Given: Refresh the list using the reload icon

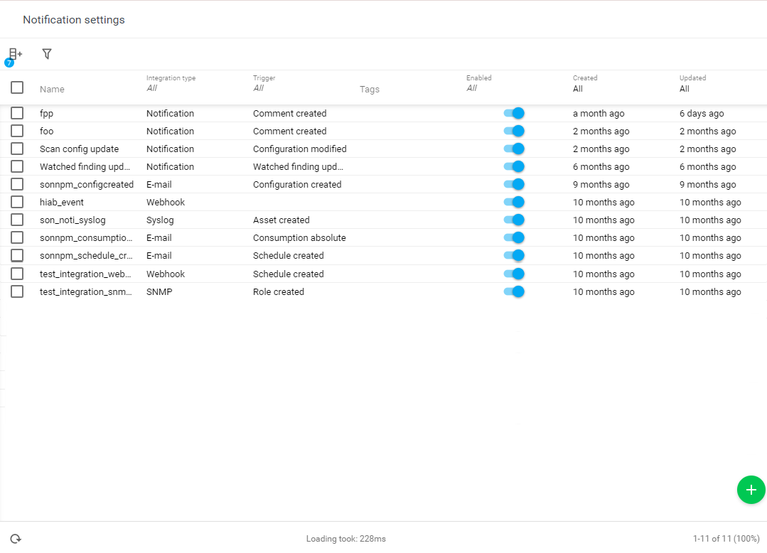Looking at the screenshot, I should [14, 538].
